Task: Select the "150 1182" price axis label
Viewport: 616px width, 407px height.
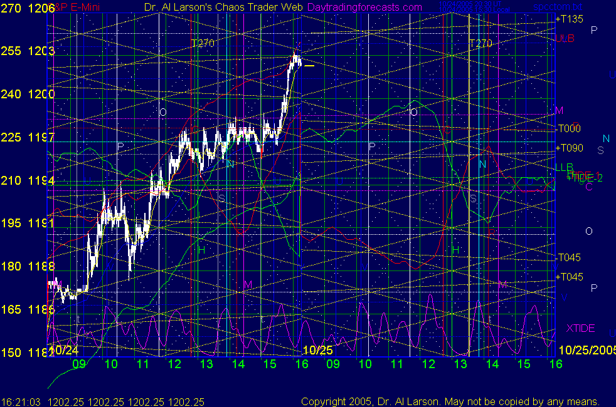Action: [x=28, y=353]
